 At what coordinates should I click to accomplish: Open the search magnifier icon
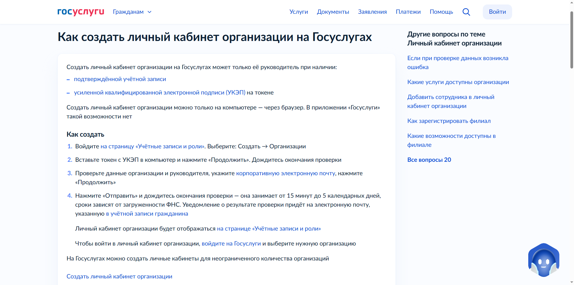point(466,12)
